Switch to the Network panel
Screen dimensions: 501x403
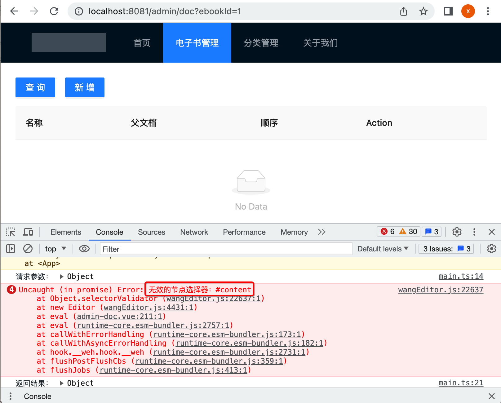(194, 232)
